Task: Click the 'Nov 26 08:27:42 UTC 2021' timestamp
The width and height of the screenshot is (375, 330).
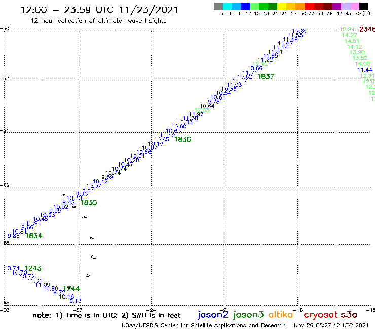Action: point(331,325)
